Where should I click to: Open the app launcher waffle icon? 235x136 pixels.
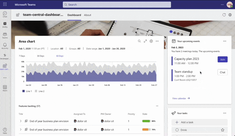click(5, 4)
